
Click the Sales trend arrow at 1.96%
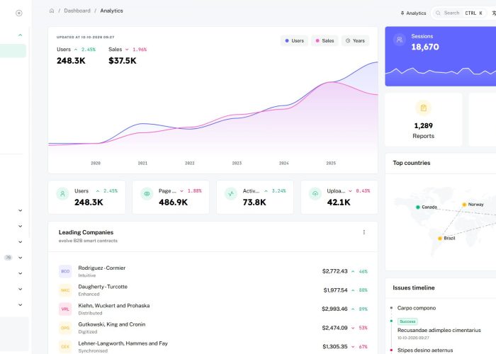127,50
